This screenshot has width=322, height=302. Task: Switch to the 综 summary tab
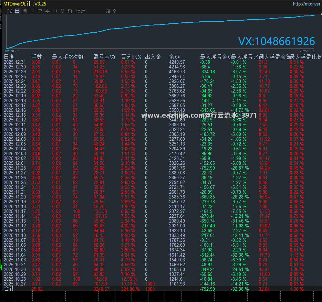point(10,11)
